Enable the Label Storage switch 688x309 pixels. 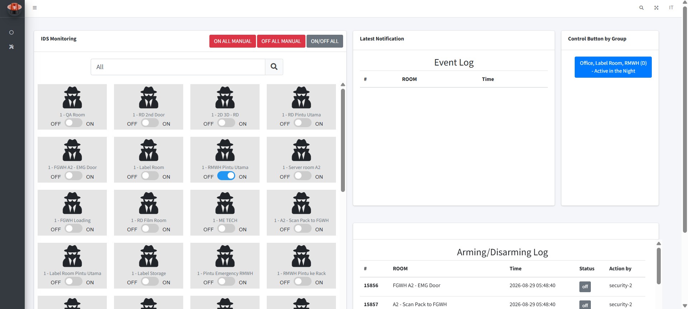[x=150, y=281]
